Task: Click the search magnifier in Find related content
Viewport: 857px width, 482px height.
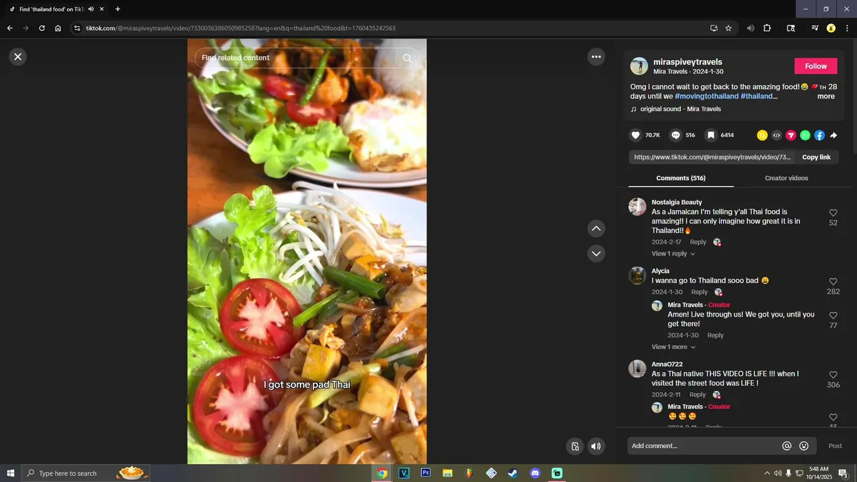Action: (x=406, y=58)
